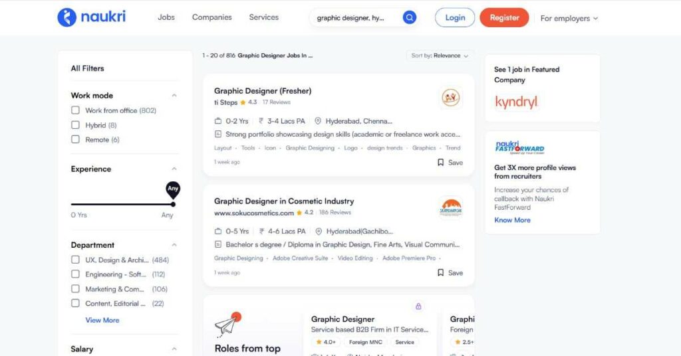Screen dimensions: 681x356
Task: Collapse the Experience filter section
Action: tap(174, 169)
